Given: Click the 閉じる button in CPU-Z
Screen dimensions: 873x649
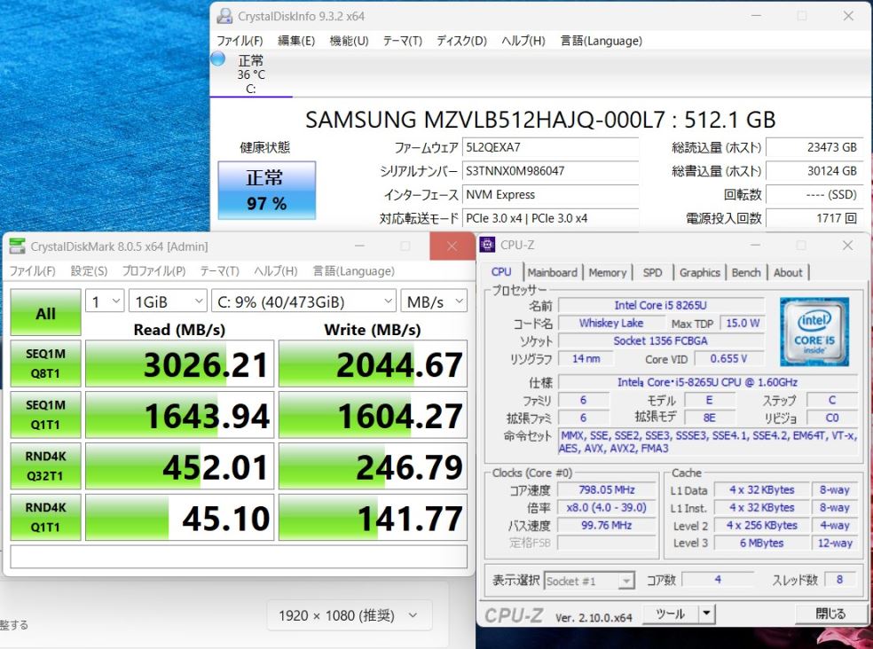Looking at the screenshot, I should click(830, 614).
